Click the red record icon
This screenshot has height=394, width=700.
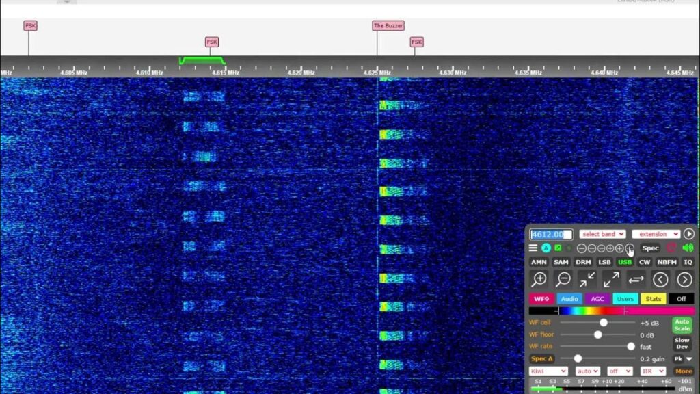[x=671, y=248]
